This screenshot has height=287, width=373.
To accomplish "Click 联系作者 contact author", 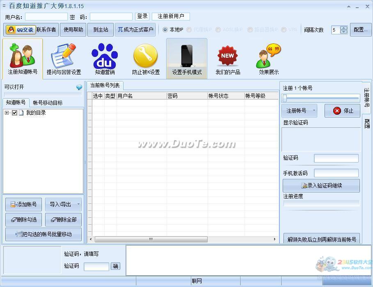I will (x=46, y=29).
